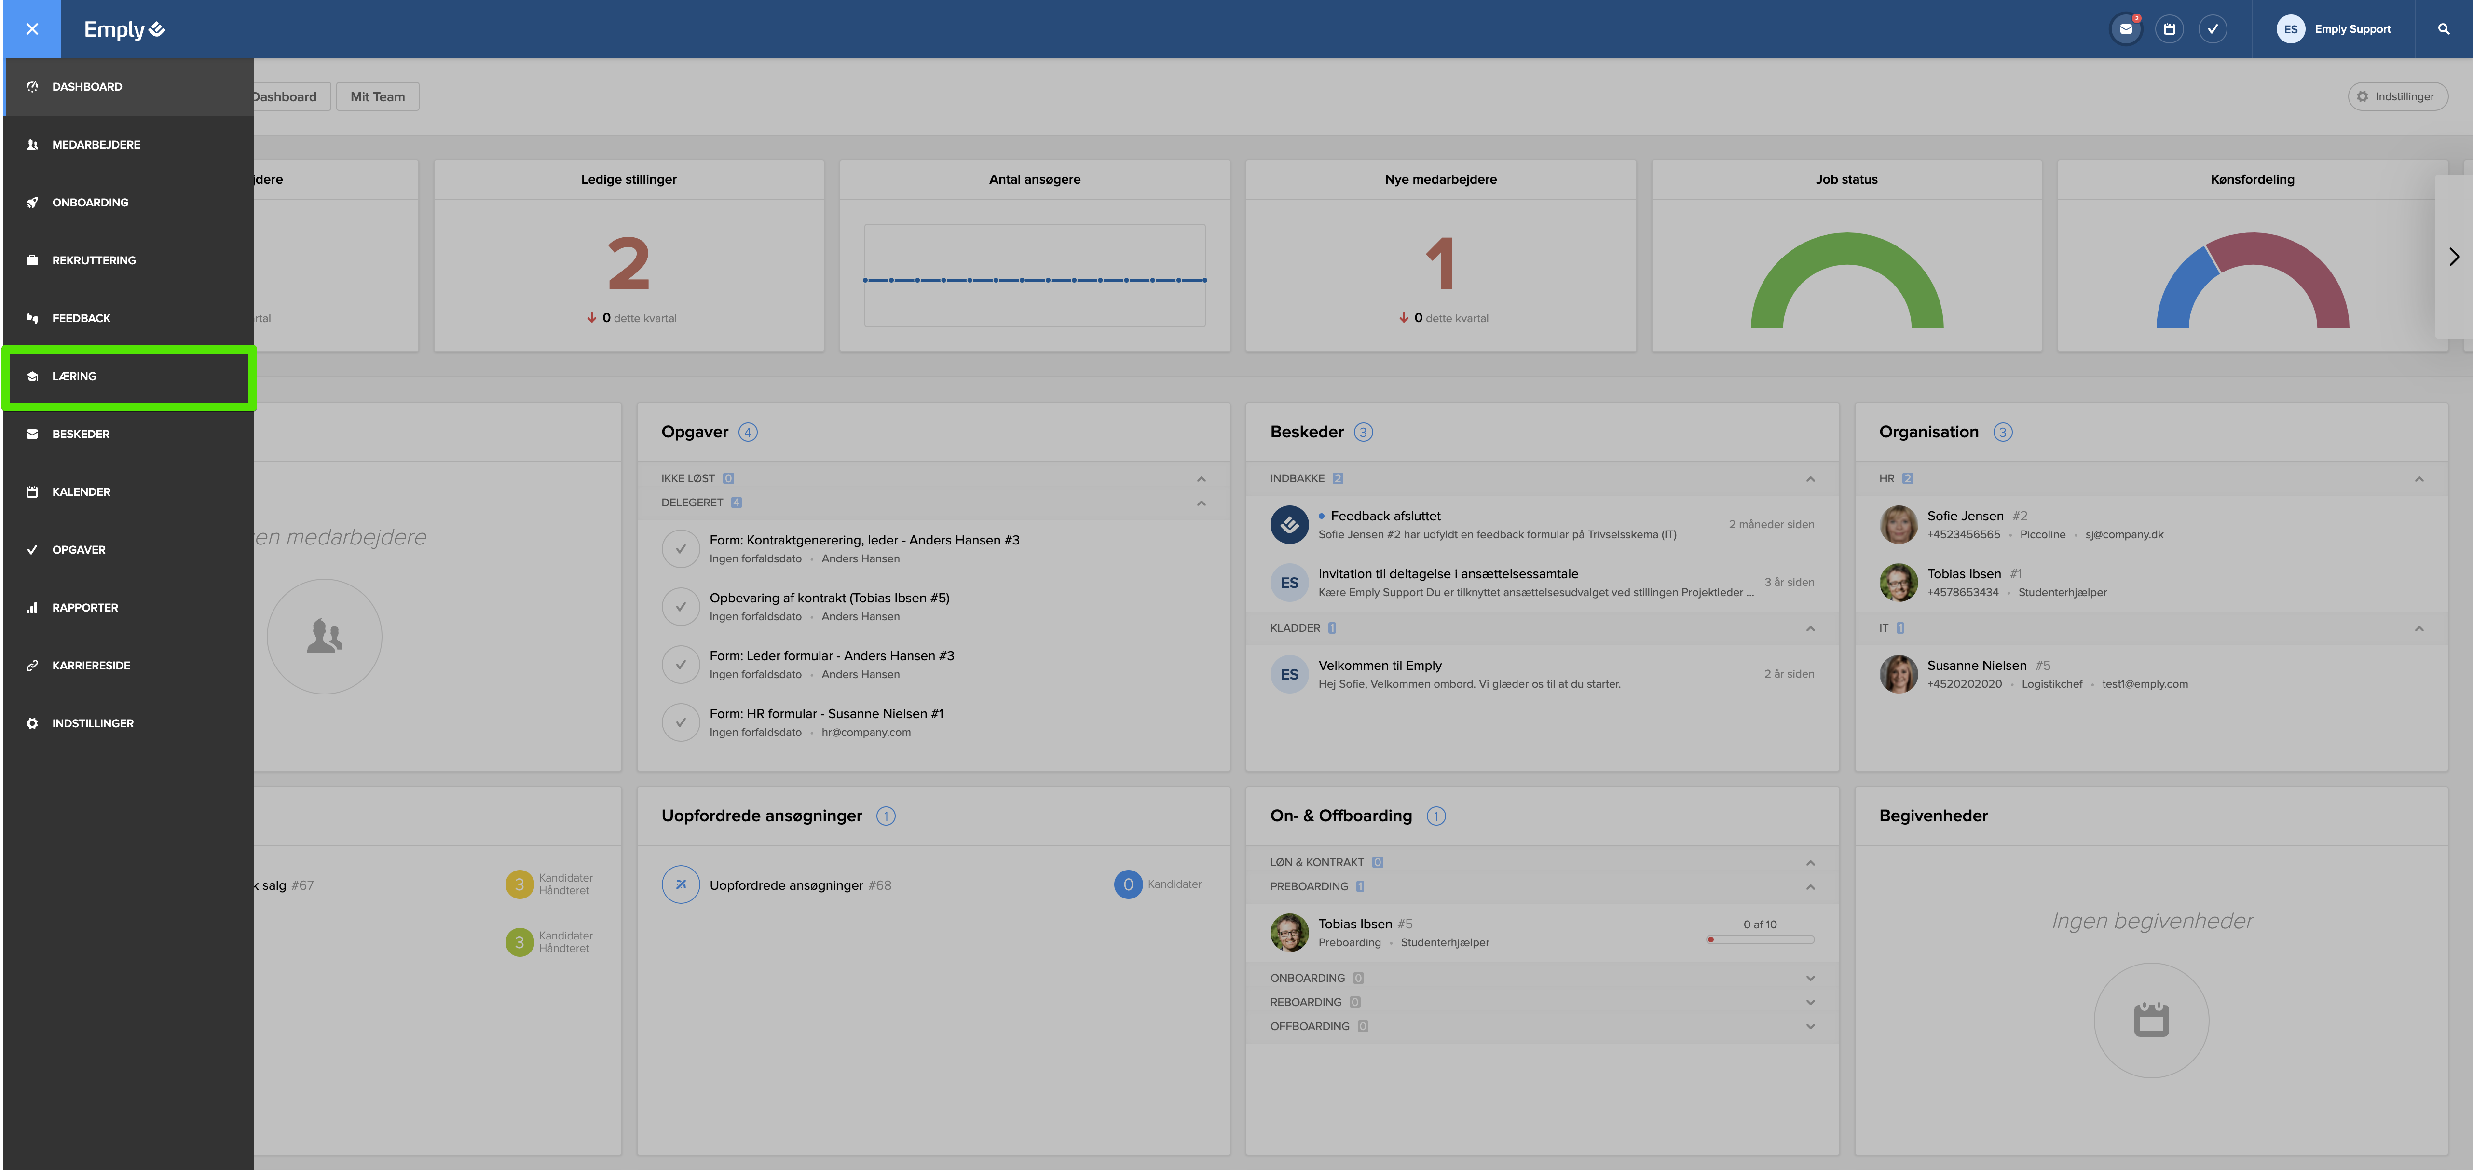The image size is (2473, 1170).
Task: Open Karriereside link in the sidebar
Action: tap(91, 665)
